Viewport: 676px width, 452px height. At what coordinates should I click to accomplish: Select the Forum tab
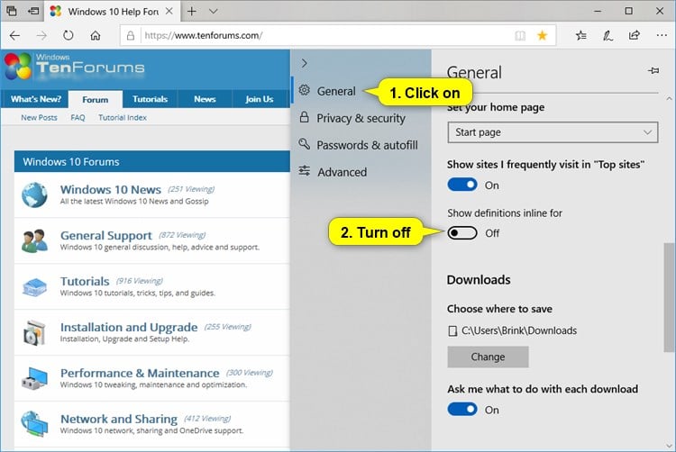pos(96,99)
